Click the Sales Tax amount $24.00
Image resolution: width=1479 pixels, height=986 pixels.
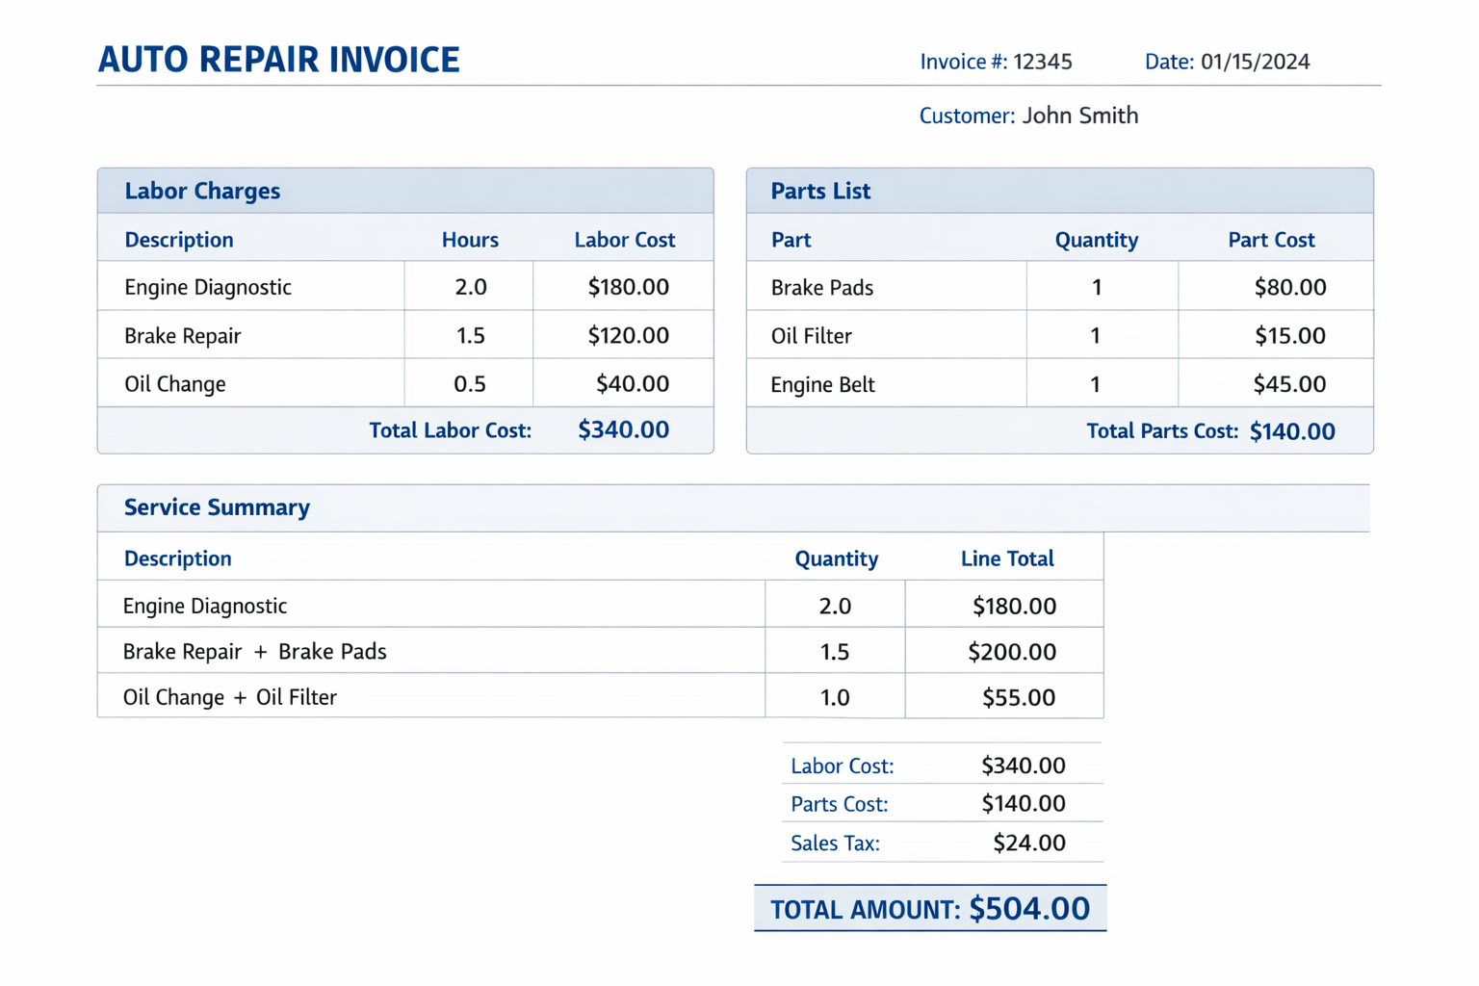[x=1028, y=843]
